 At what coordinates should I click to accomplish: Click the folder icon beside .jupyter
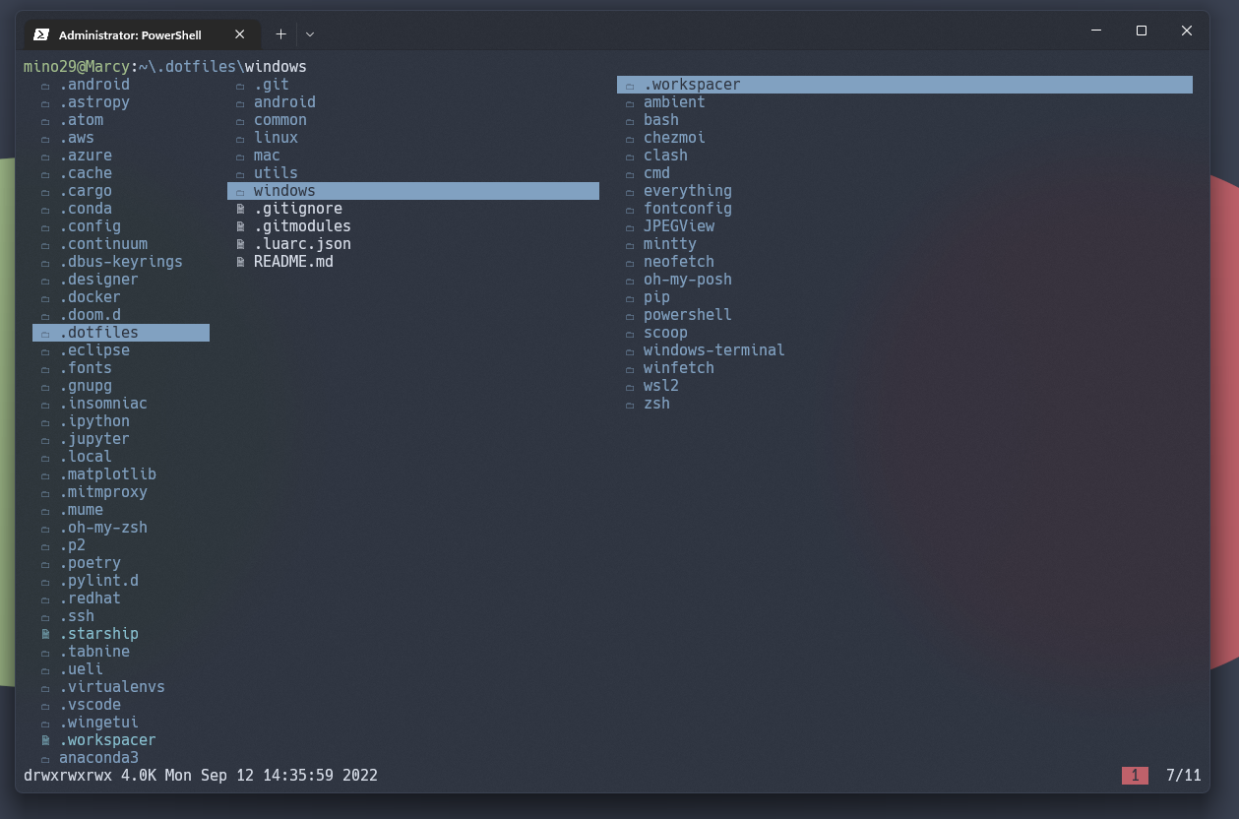tap(45, 440)
